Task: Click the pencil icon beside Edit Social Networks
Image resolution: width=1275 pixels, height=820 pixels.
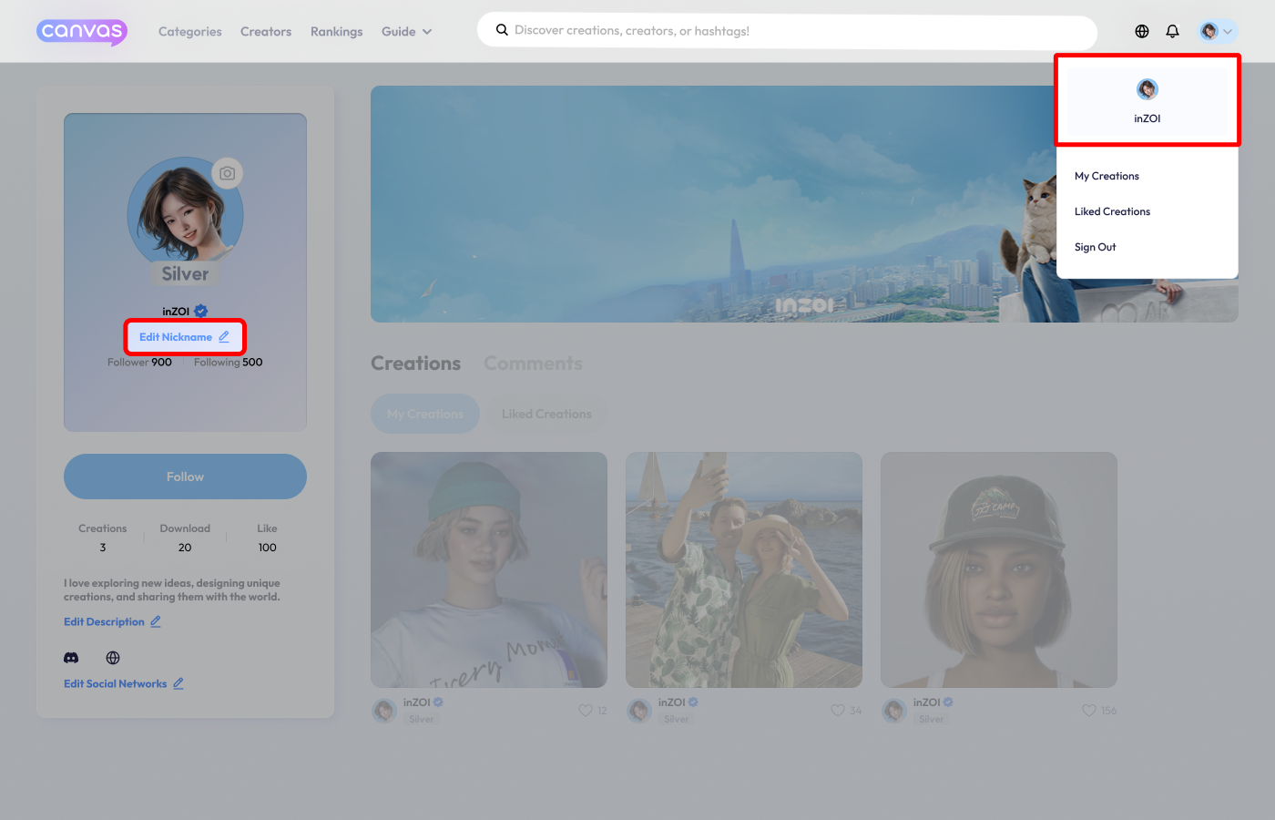Action: click(x=178, y=683)
